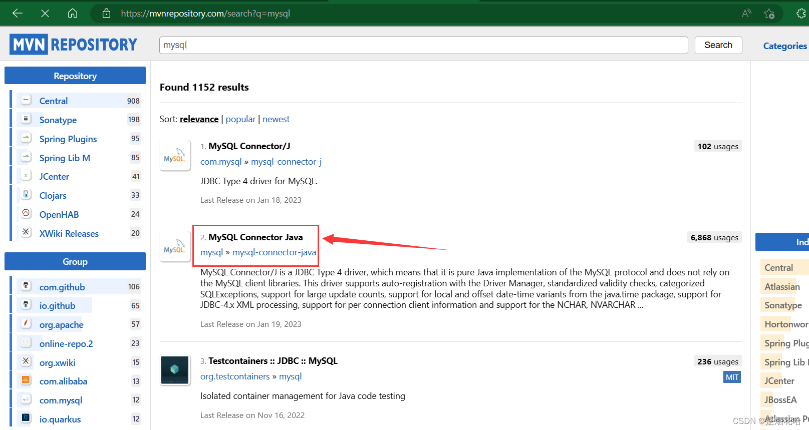Filter by com.alibaba group link
This screenshot has width=809, height=430.
pyautogui.click(x=63, y=381)
